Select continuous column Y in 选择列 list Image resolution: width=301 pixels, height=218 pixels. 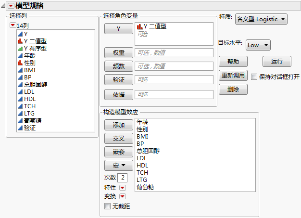56,34
